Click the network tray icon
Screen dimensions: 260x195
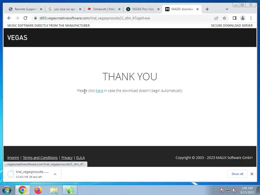(228, 190)
